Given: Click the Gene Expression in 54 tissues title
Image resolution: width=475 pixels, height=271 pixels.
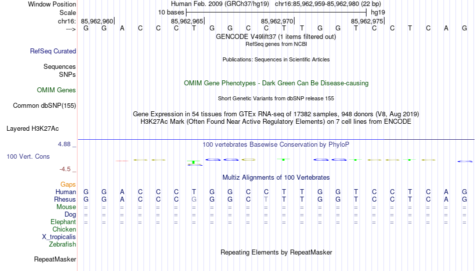Looking at the screenshot, I should 276,114.
